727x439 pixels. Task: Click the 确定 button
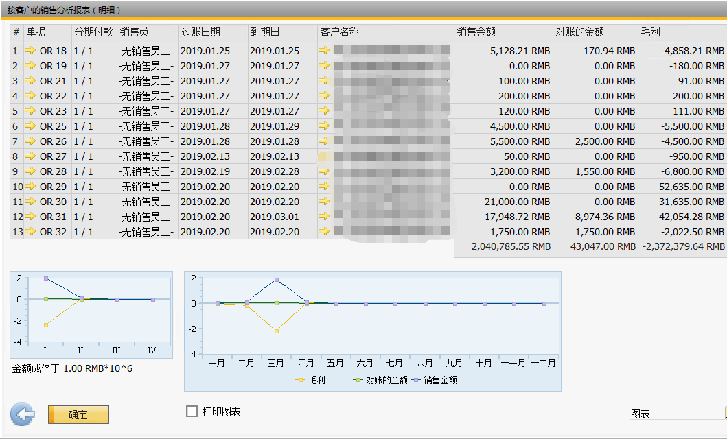click(x=78, y=414)
